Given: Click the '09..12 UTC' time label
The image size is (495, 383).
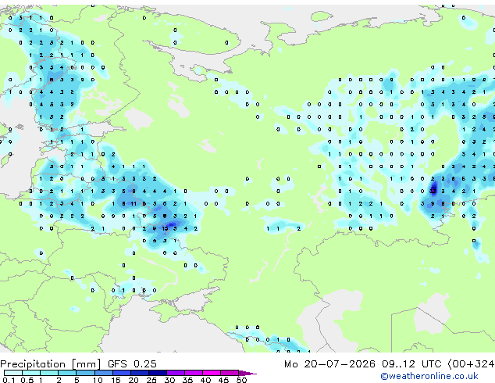Looking at the screenshot, I should tap(411, 364).
